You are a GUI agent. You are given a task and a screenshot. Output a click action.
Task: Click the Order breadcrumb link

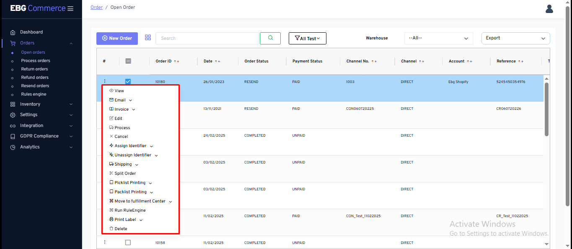pos(96,8)
